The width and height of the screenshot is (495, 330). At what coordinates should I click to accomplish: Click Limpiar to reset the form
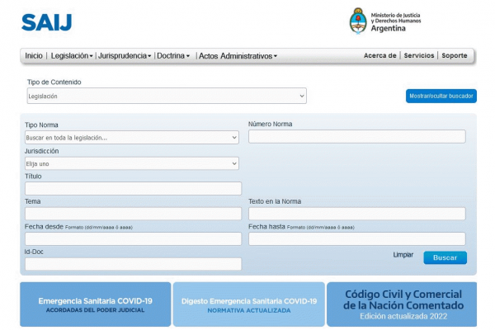pyautogui.click(x=403, y=255)
